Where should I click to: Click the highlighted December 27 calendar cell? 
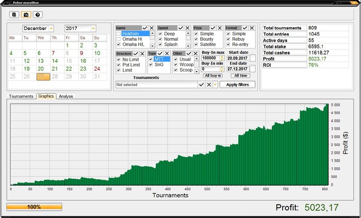(x=43, y=77)
